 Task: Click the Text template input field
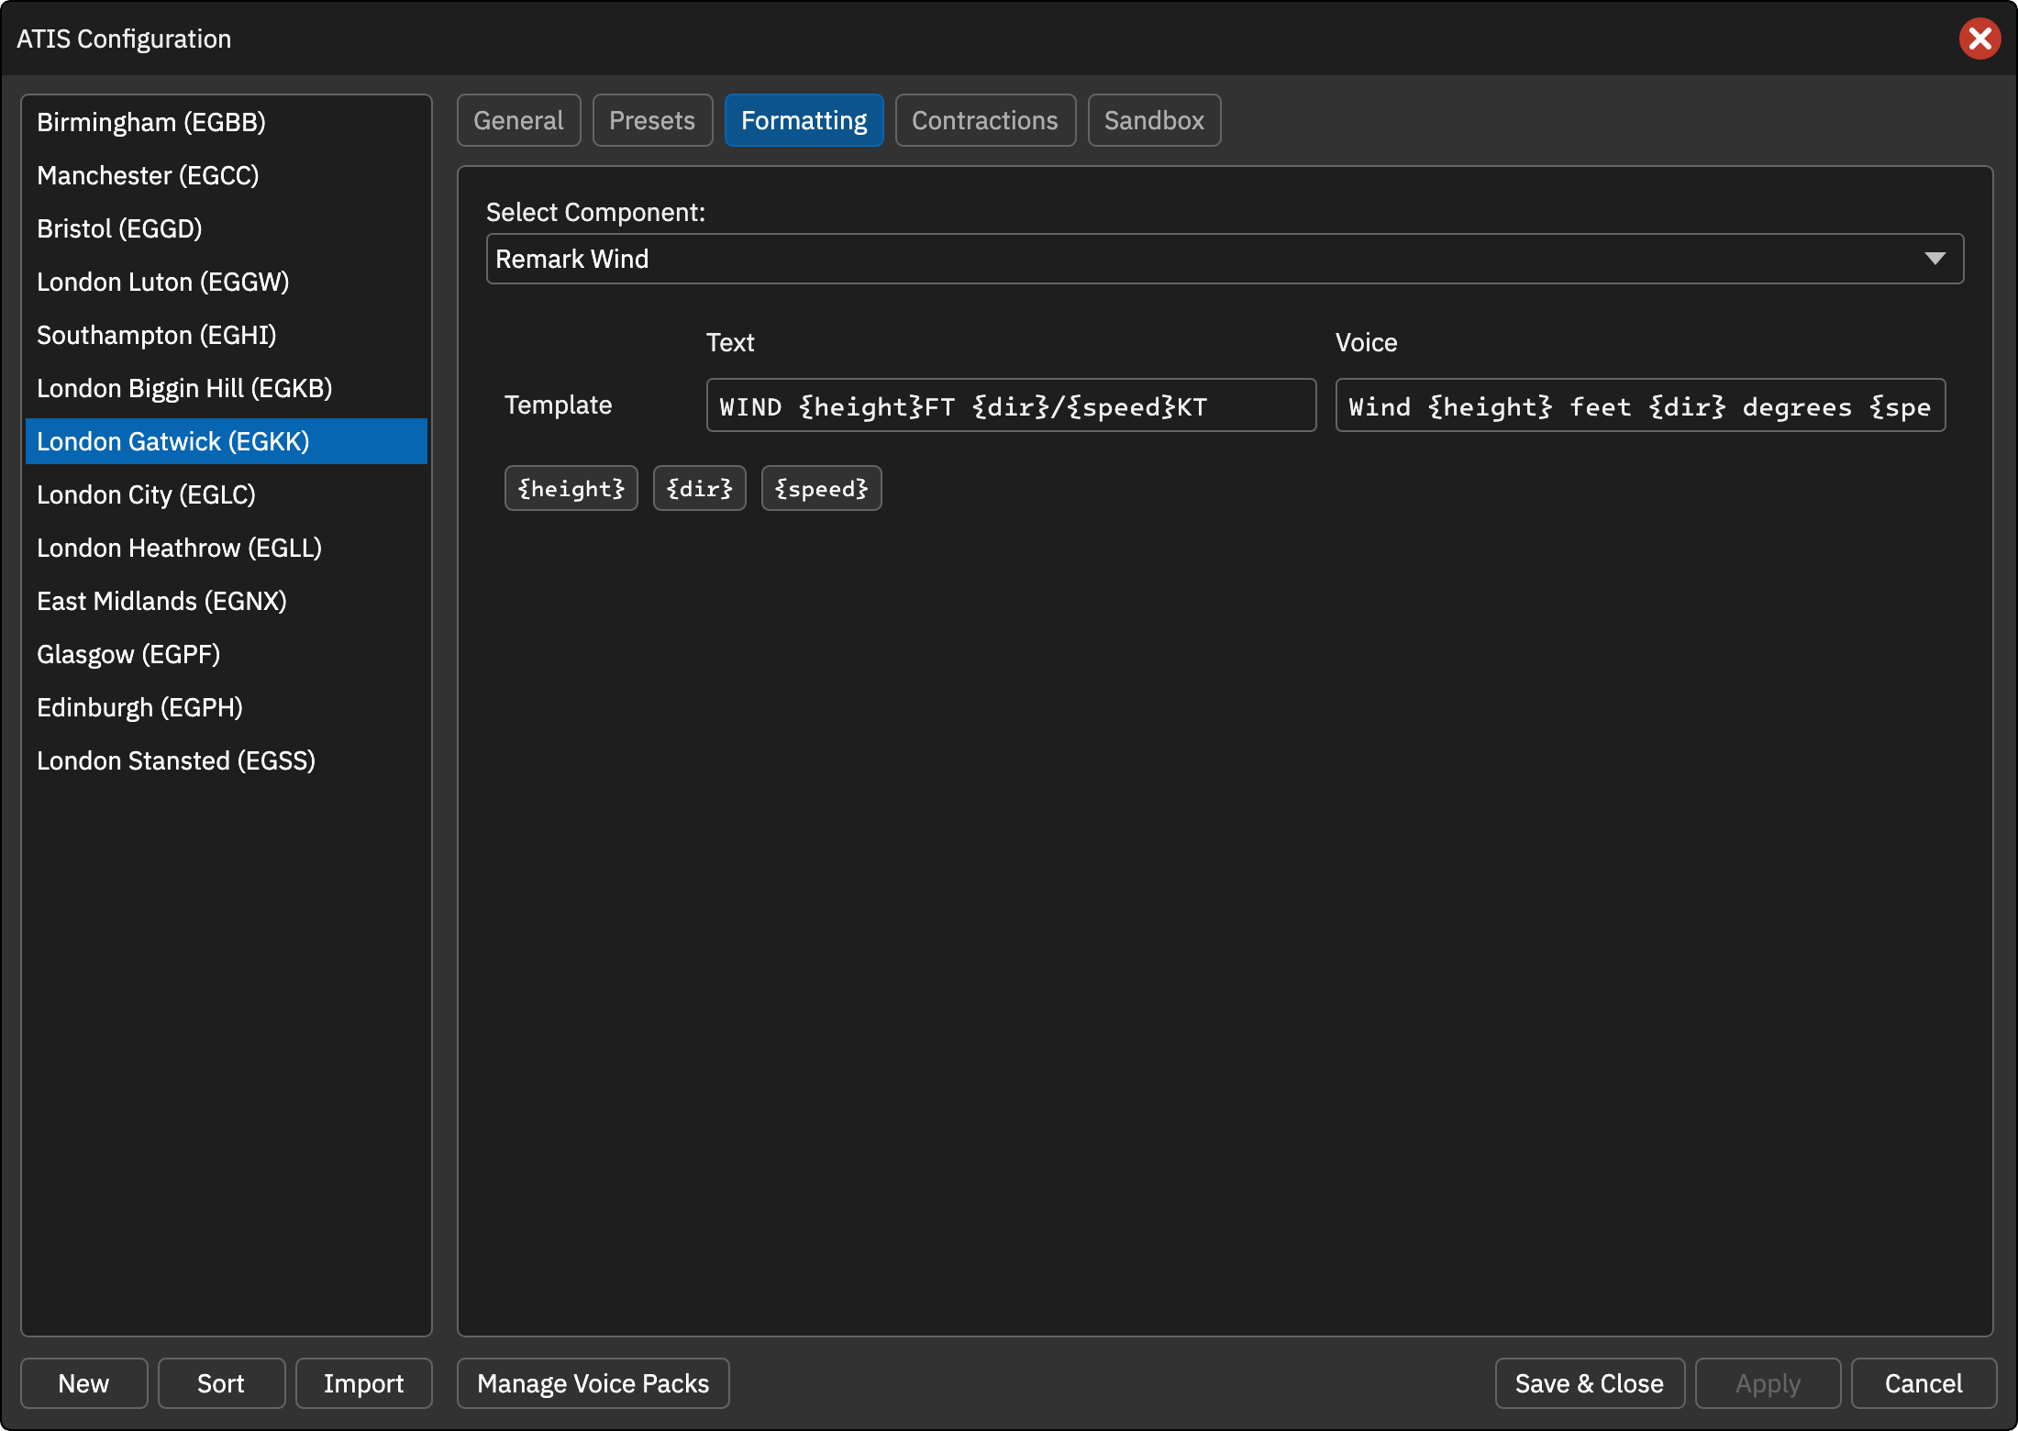[1011, 405]
